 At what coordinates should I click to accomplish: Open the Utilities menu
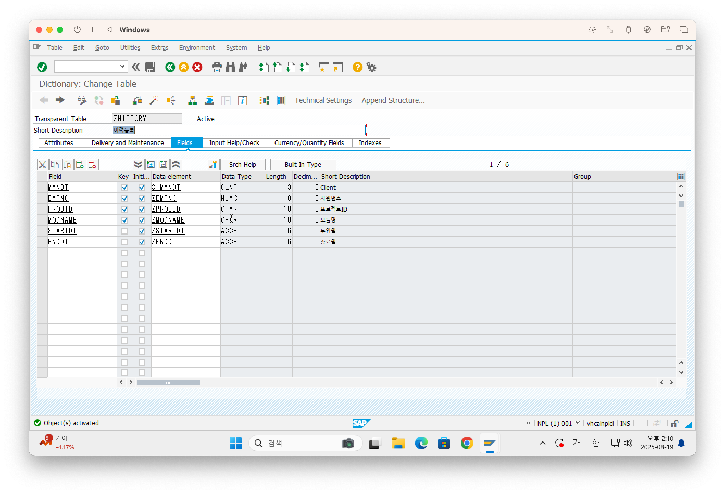point(130,48)
